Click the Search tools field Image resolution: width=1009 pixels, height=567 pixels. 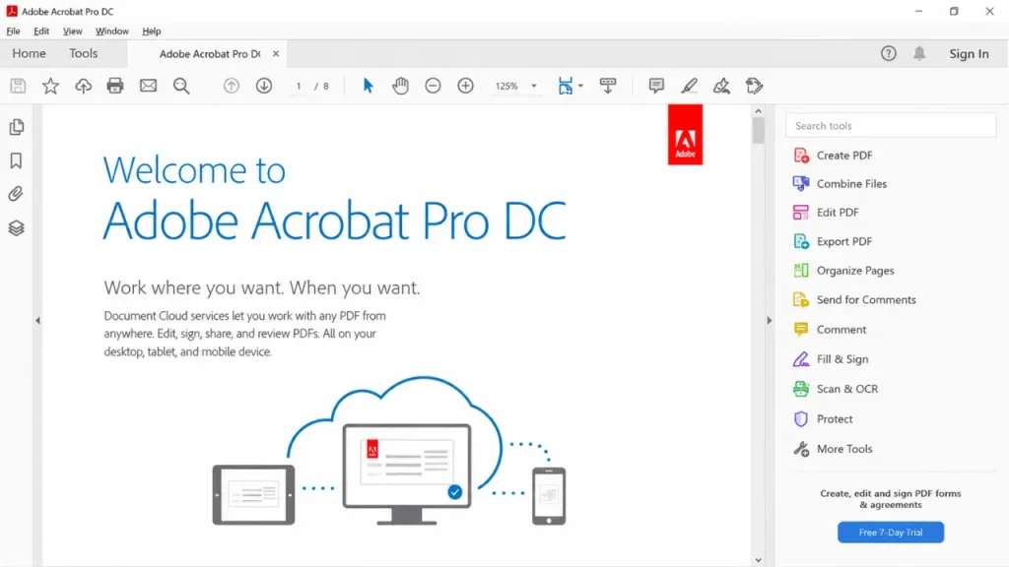891,125
